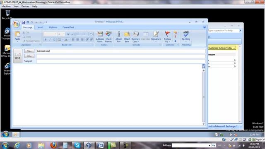
Task: Apply italic formatting
Action: coord(50,39)
